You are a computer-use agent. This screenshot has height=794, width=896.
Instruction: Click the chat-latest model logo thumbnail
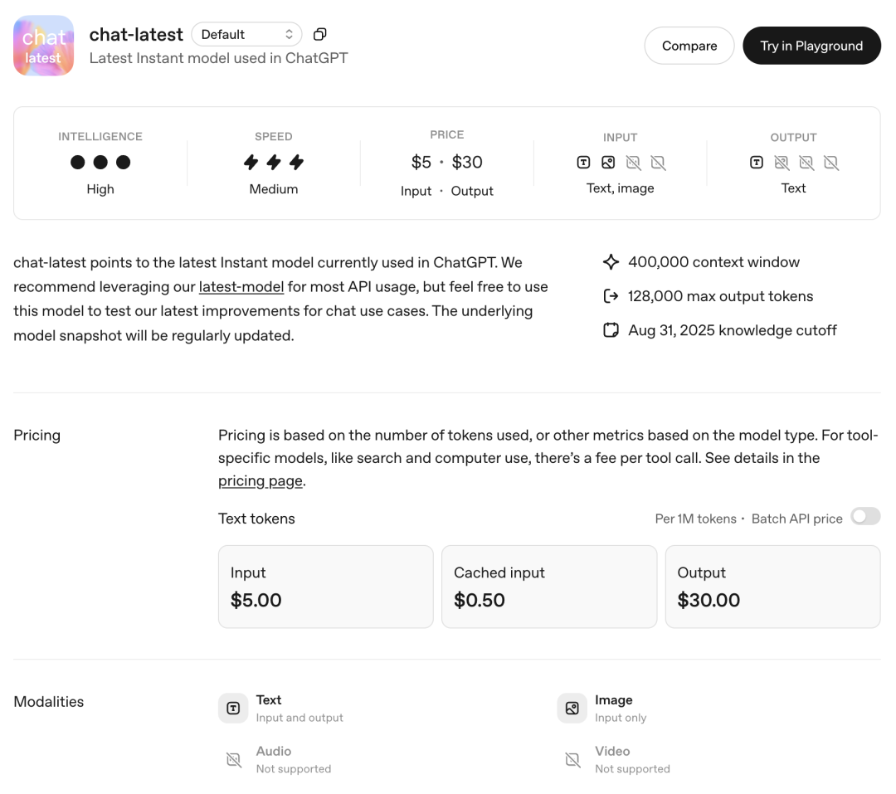pos(43,46)
